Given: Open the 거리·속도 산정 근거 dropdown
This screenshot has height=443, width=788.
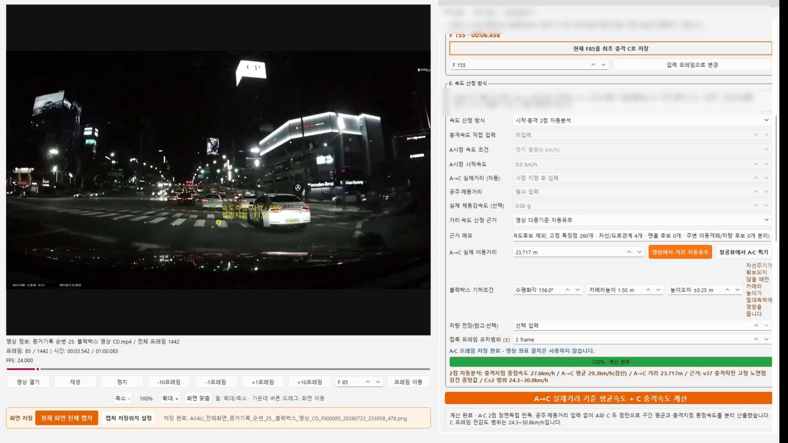Looking at the screenshot, I should point(642,220).
